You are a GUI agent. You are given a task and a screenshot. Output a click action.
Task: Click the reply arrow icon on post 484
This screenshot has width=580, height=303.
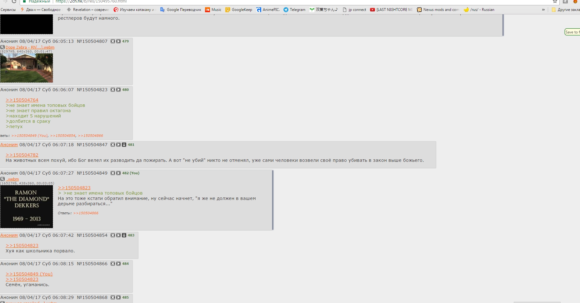pyautogui.click(x=118, y=264)
